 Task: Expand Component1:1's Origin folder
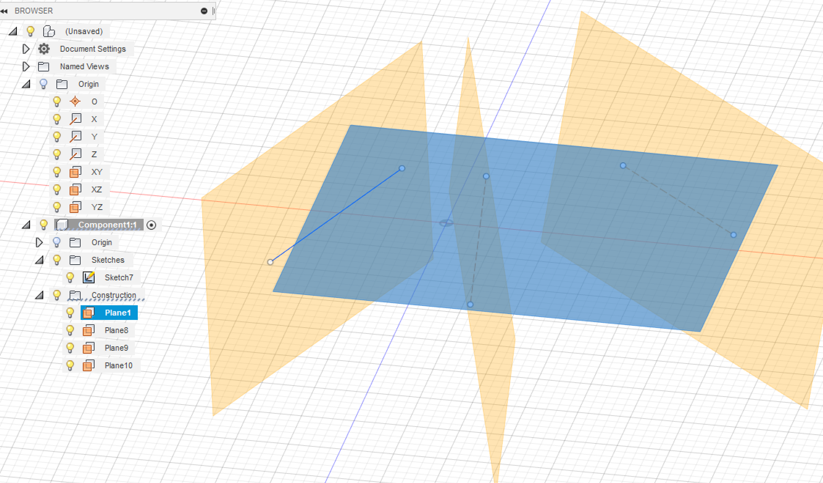click(x=39, y=242)
